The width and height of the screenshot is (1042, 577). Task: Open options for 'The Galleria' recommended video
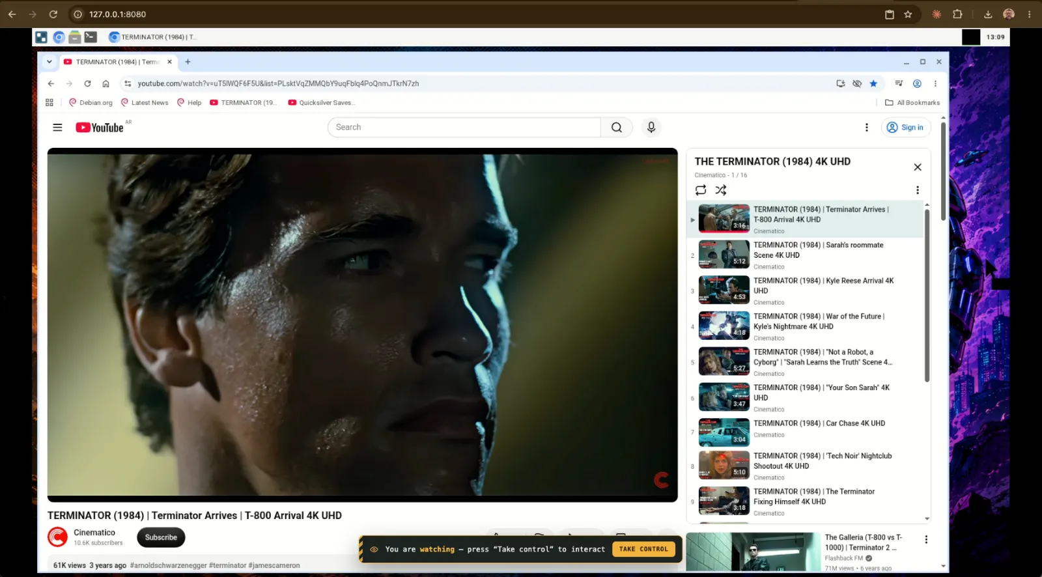(926, 540)
